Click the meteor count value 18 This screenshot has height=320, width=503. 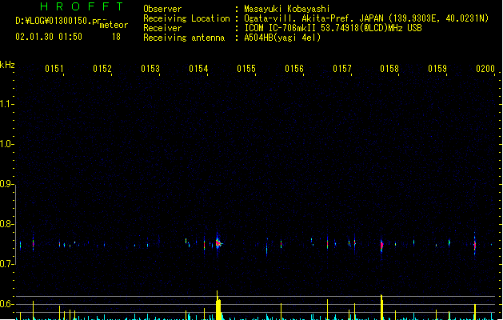click(116, 37)
